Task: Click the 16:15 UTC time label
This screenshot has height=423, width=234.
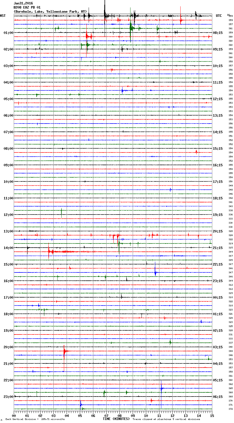Action: (x=218, y=165)
